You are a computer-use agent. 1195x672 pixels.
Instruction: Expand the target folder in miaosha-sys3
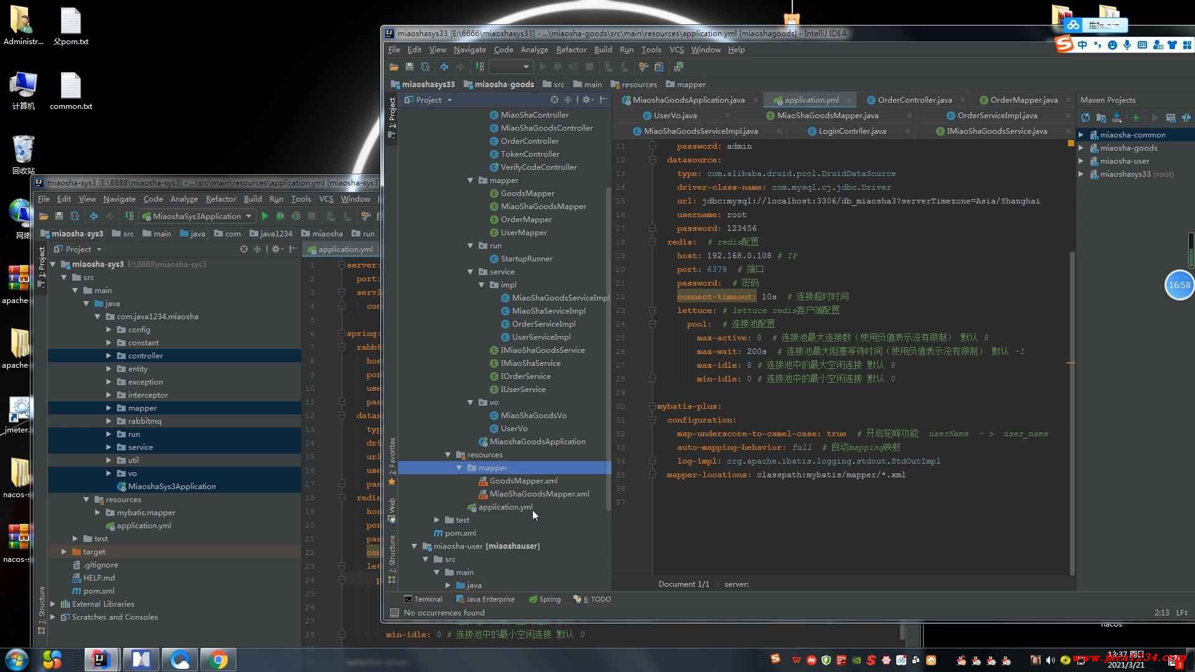[63, 552]
